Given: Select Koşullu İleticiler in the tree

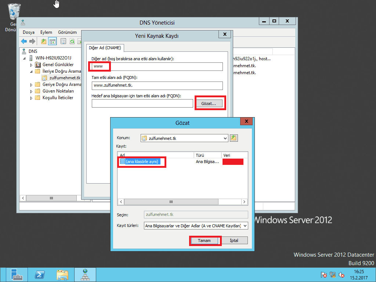Looking at the screenshot, I should pyautogui.click(x=58, y=98).
